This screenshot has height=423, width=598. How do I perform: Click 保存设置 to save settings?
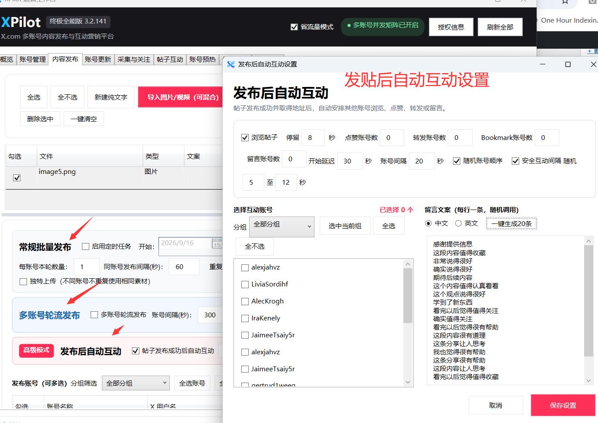click(x=563, y=405)
